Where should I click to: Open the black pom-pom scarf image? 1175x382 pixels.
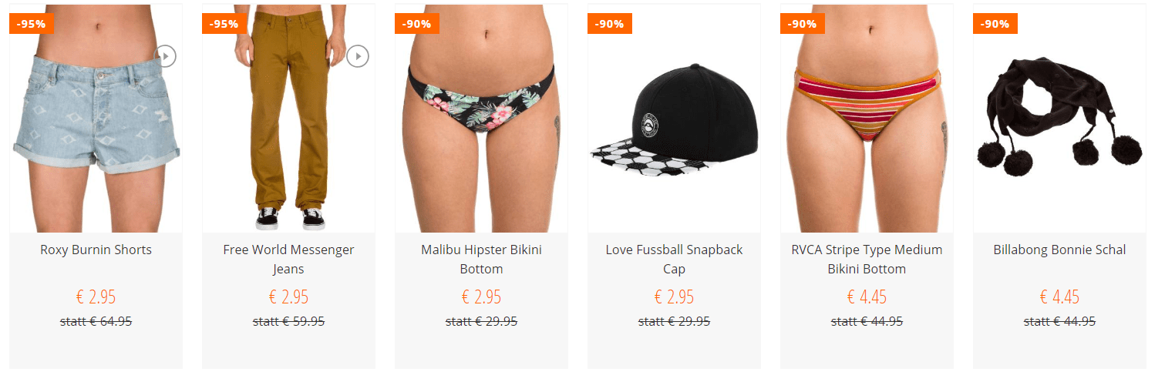pyautogui.click(x=1060, y=118)
